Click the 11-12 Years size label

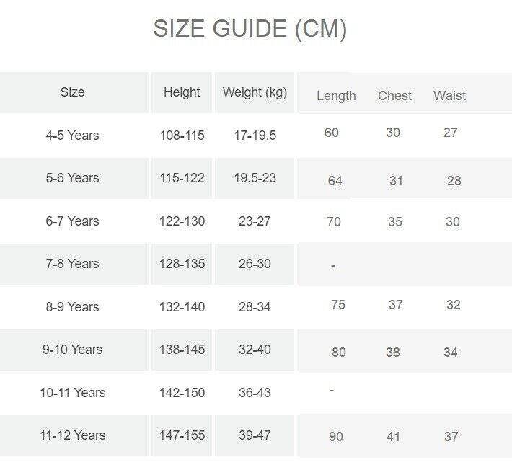coord(72,435)
